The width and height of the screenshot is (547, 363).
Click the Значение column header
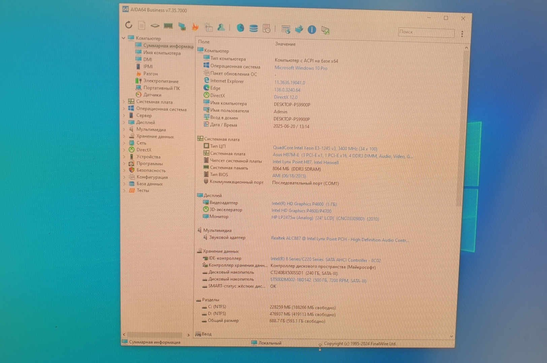(x=285, y=44)
